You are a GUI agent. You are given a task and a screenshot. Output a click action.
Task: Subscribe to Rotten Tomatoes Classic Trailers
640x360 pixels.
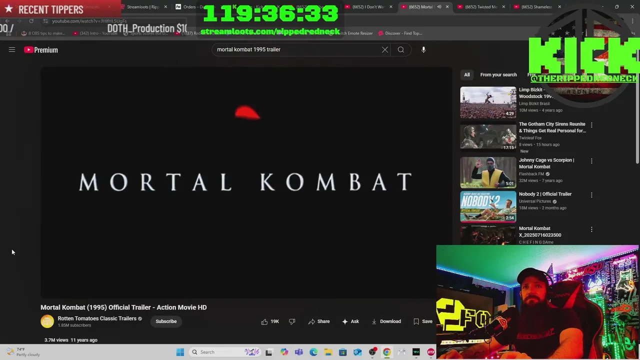166,321
